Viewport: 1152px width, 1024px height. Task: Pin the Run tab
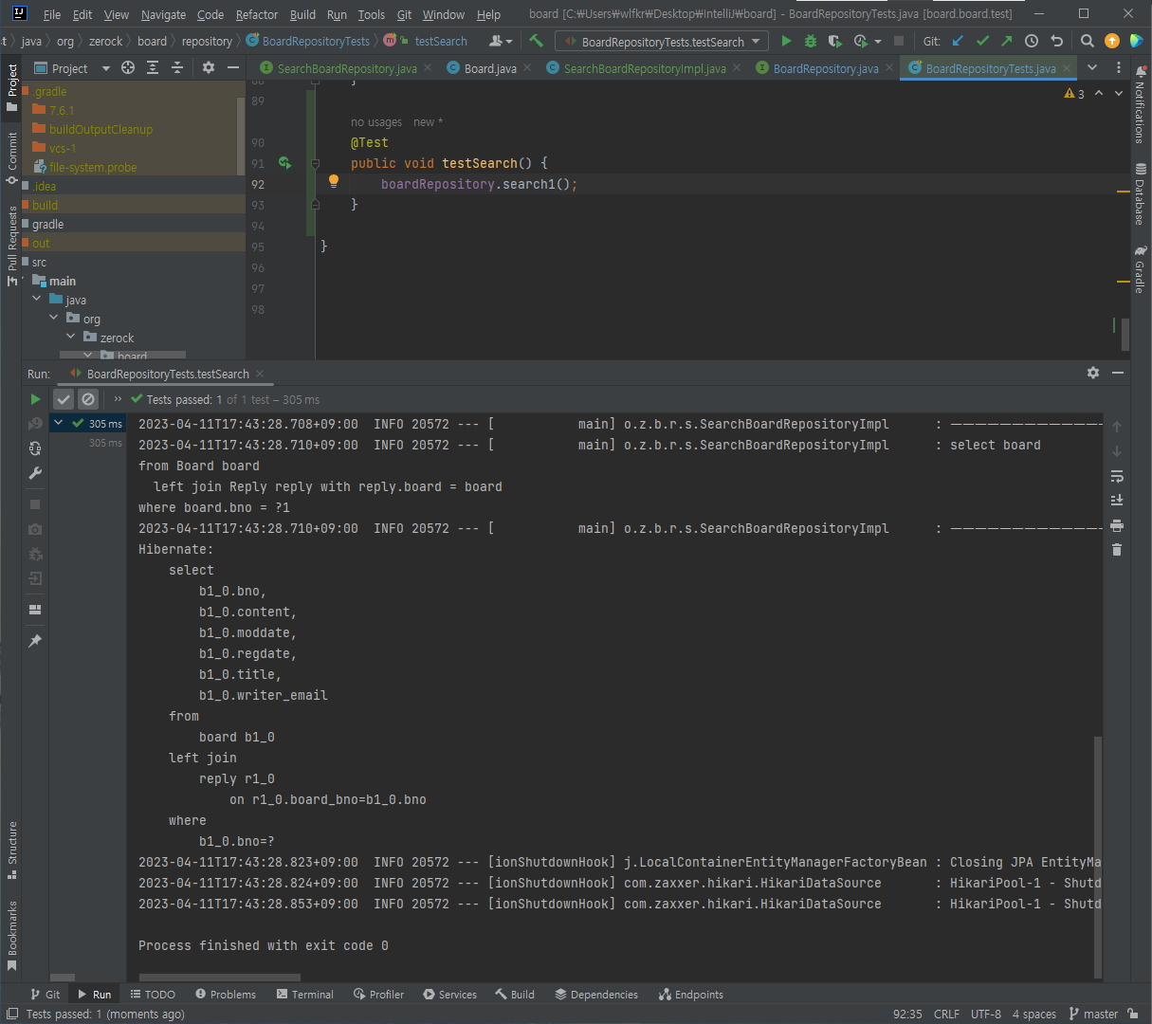point(35,641)
